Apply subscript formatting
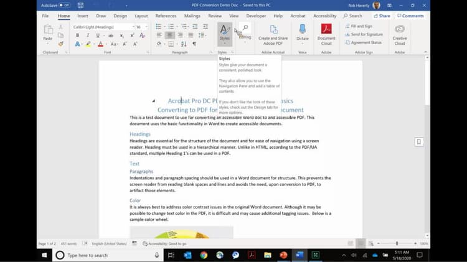 point(121,35)
